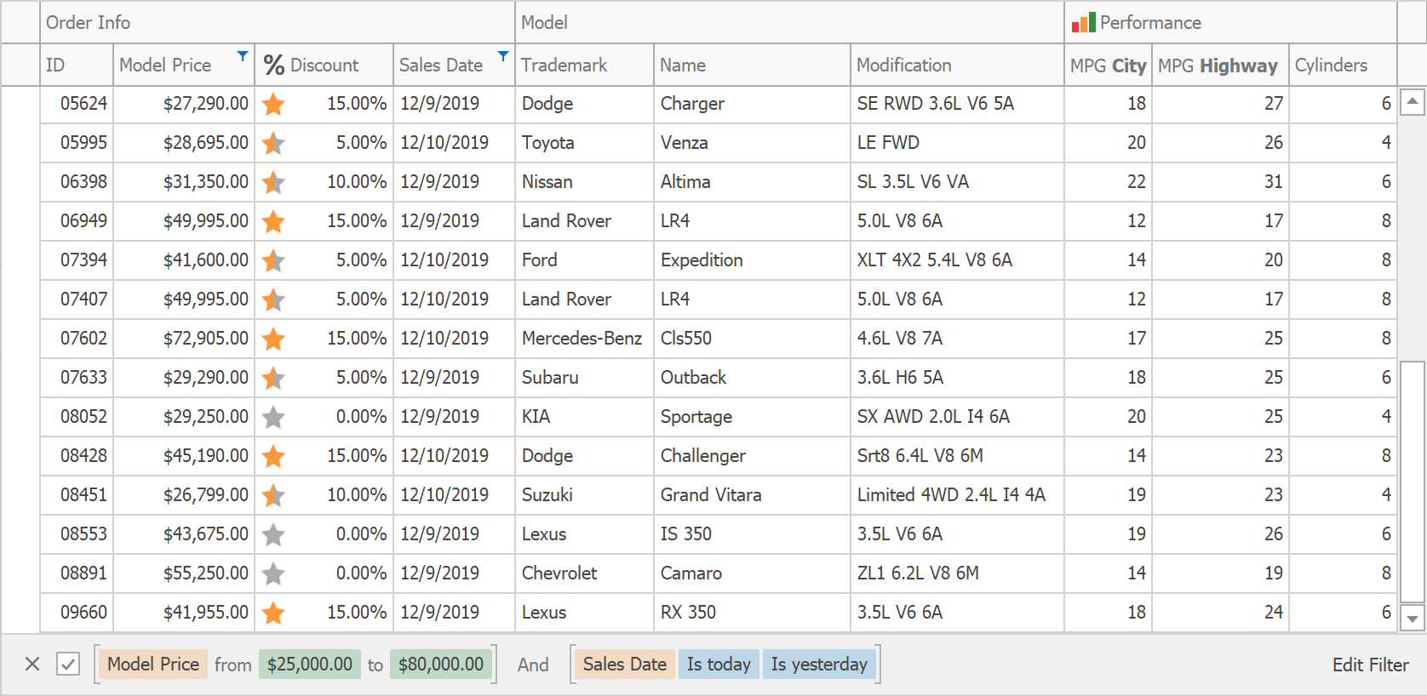Select the Challenger name cell
1427x696 pixels.
(x=752, y=456)
